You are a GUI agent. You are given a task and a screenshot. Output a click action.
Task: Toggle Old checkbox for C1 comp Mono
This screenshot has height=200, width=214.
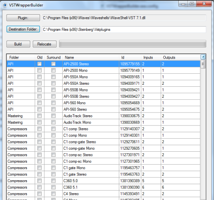click(40, 135)
